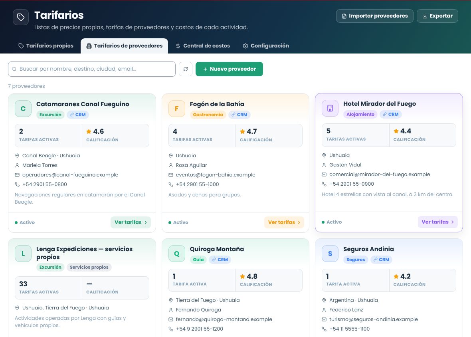Screen dimensions: 471x337
Task: Click the star icon beside rating 4.2
Action: click(x=396, y=276)
